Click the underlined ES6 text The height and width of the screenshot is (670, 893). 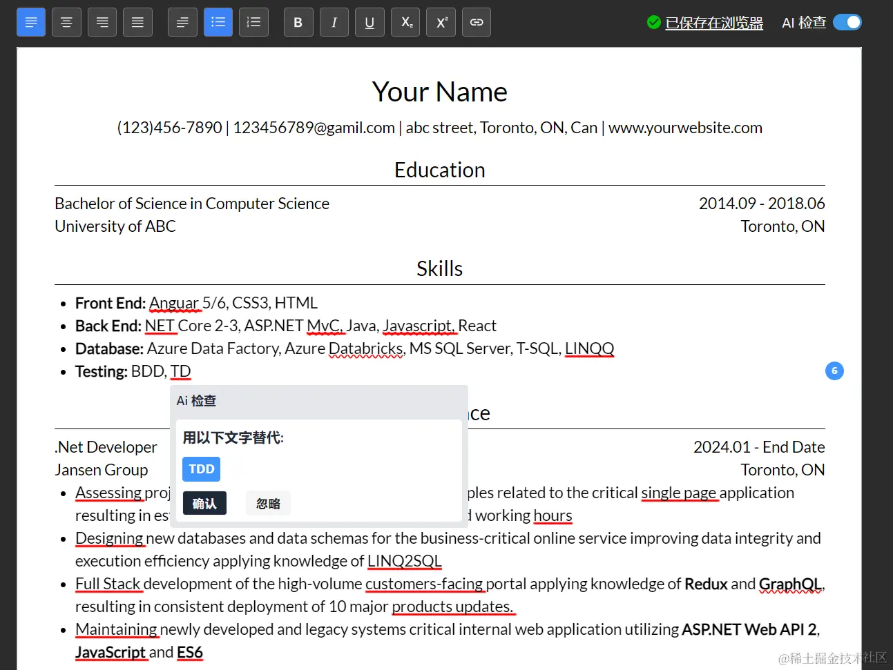[190, 652]
